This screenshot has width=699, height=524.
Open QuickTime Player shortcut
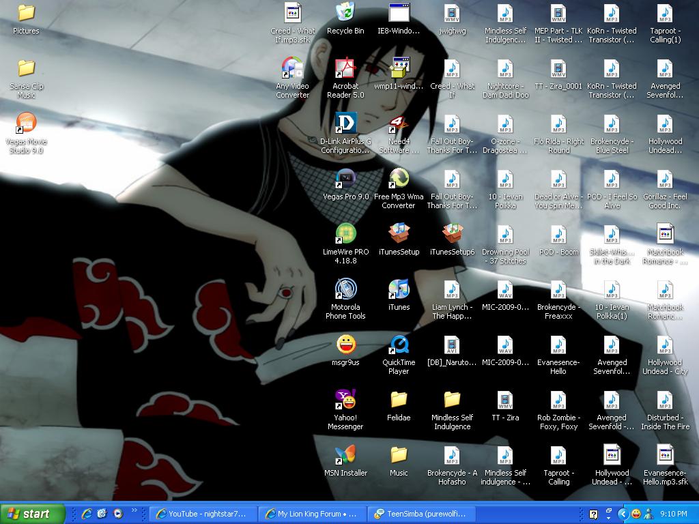pos(399,345)
